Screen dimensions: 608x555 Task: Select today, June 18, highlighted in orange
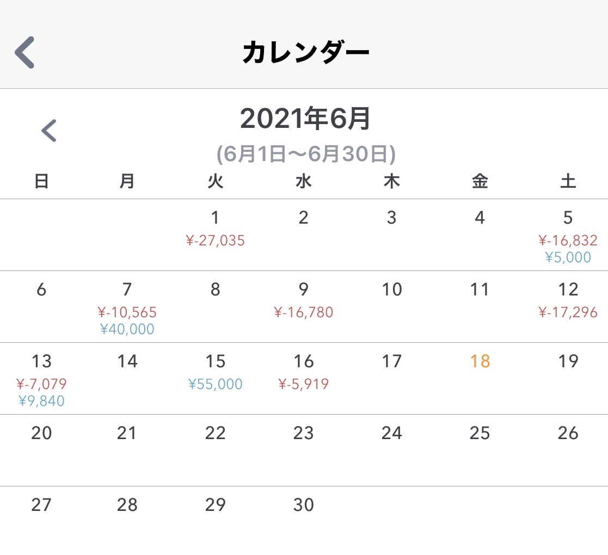(x=480, y=361)
